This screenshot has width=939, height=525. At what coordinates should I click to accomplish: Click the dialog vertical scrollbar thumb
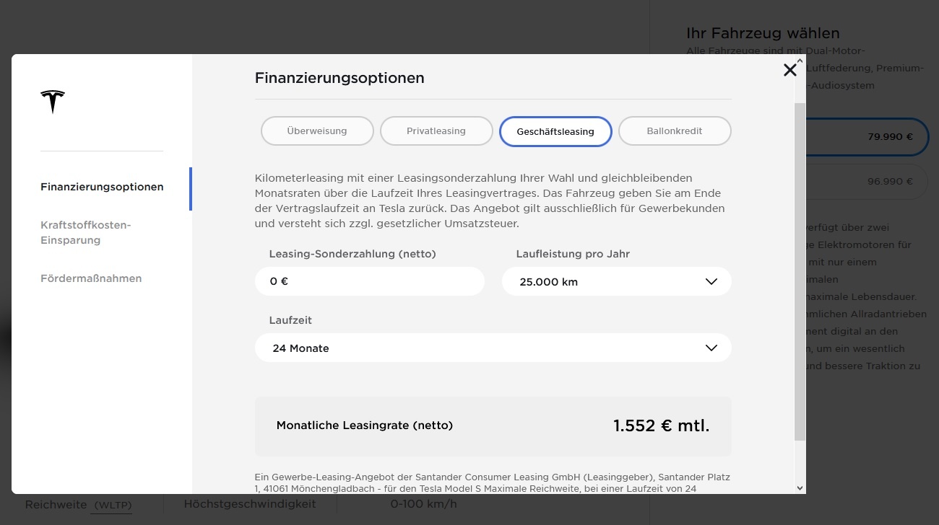[800, 271]
